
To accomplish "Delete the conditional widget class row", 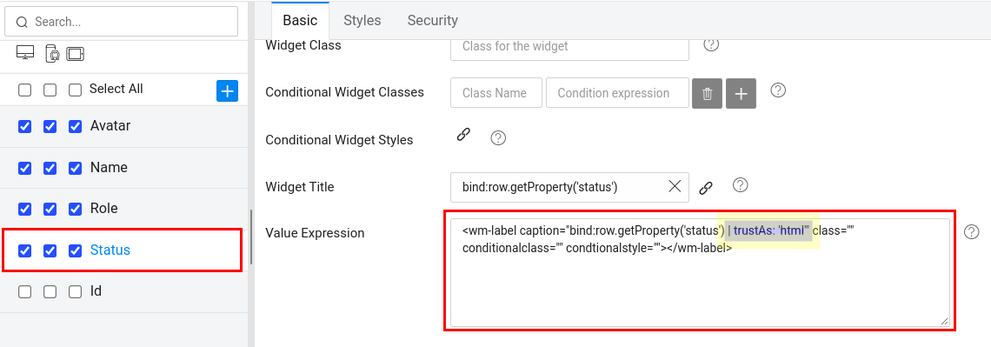I will [708, 94].
